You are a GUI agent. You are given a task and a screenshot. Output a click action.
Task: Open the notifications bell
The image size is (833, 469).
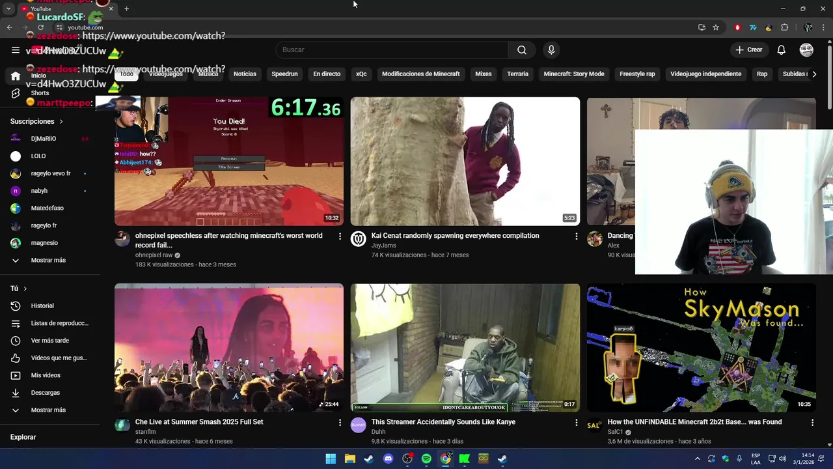tap(782, 50)
